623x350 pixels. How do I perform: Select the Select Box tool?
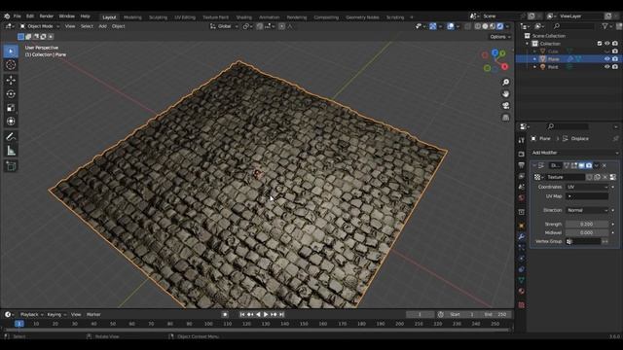click(x=11, y=52)
